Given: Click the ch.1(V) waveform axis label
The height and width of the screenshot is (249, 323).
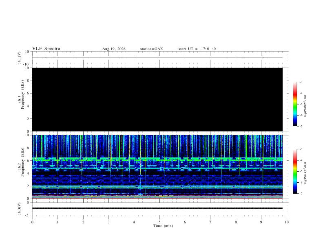Looking at the screenshot, I should pos(20,58).
